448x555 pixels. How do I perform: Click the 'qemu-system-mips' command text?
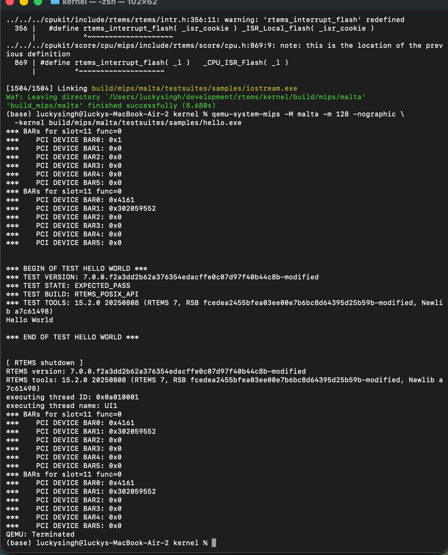(246, 114)
